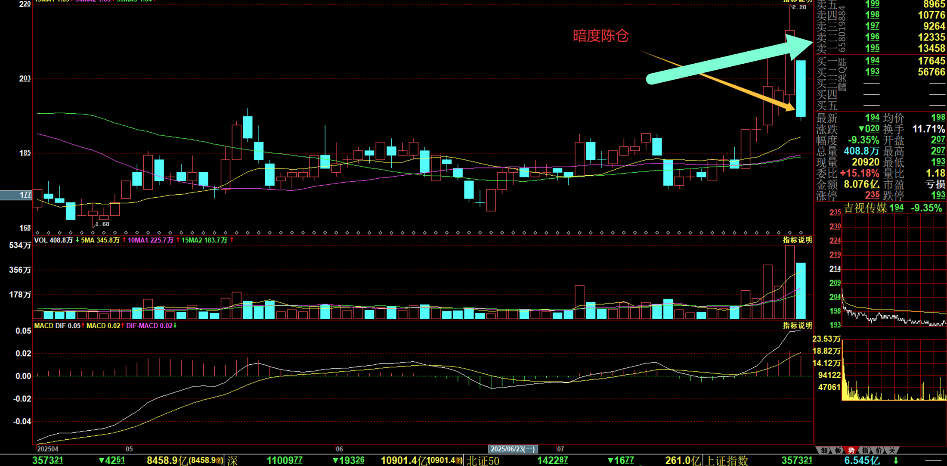
Task: Click the 卖三 price 197 row
Action: coord(881,26)
